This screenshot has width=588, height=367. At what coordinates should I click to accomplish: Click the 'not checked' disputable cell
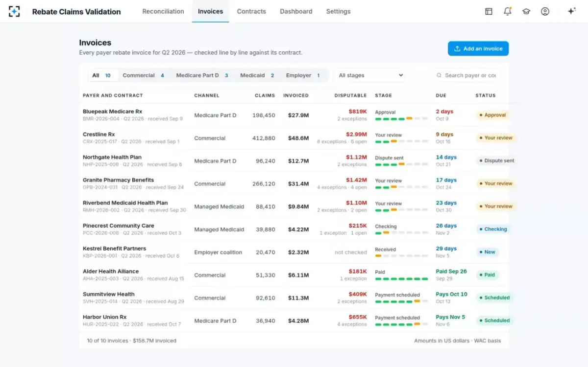pyautogui.click(x=351, y=252)
